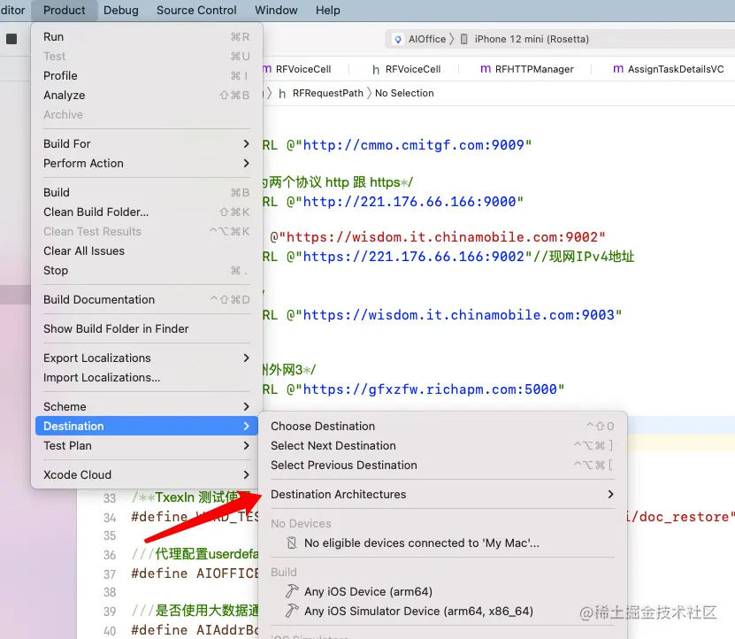Click the 'm' icon of the RFHTTPManager tab

pyautogui.click(x=486, y=69)
